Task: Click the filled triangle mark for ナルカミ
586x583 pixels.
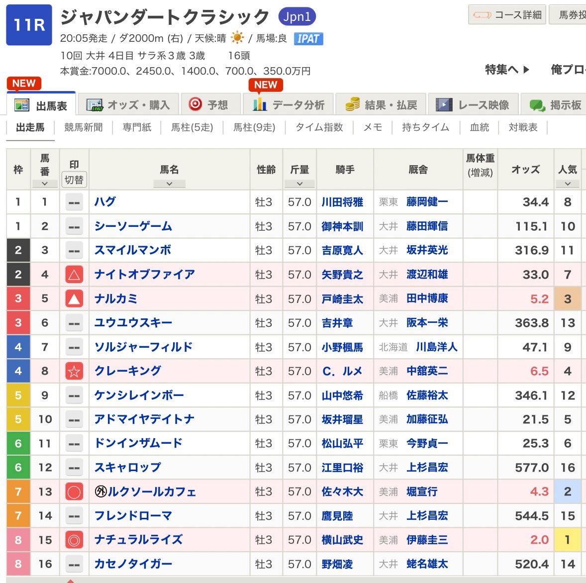Action: pos(74,299)
